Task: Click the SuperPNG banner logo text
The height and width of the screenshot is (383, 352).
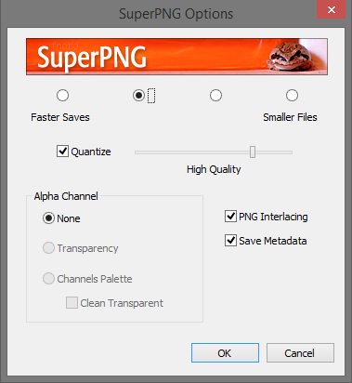Action: pos(92,58)
